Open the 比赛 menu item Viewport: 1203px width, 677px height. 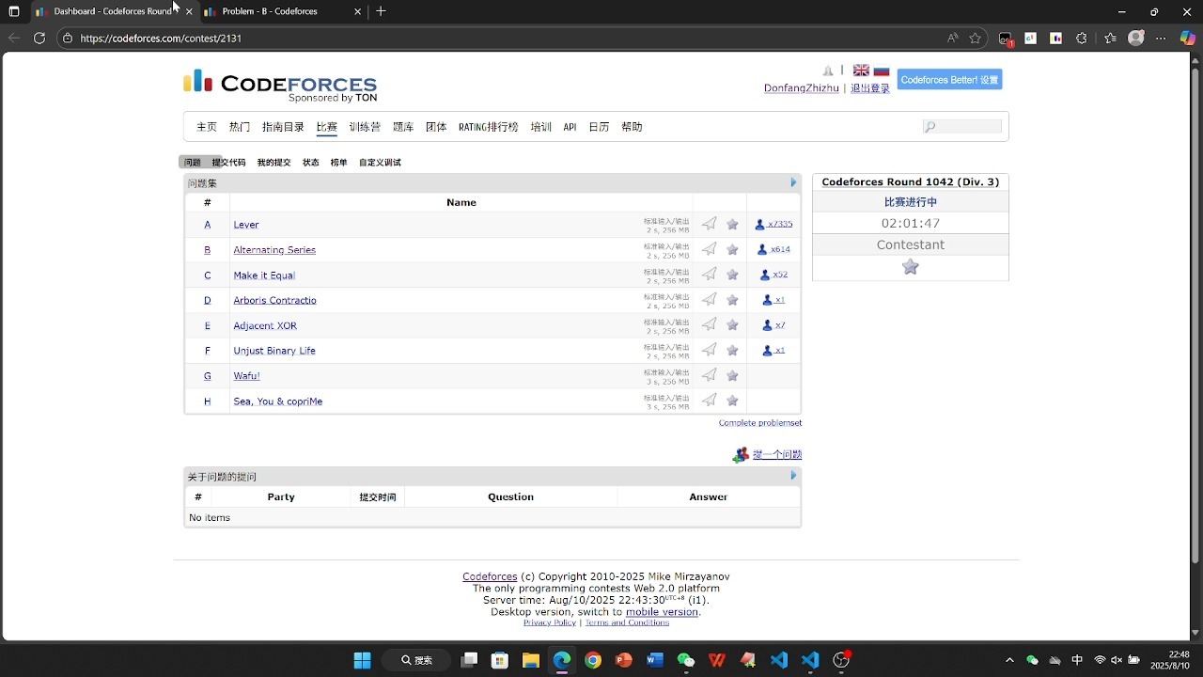327,127
